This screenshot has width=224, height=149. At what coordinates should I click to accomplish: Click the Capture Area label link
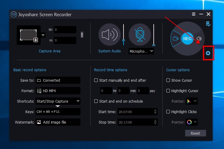click(50, 51)
